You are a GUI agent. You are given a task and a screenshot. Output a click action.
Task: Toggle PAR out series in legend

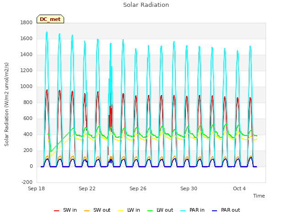226,210
